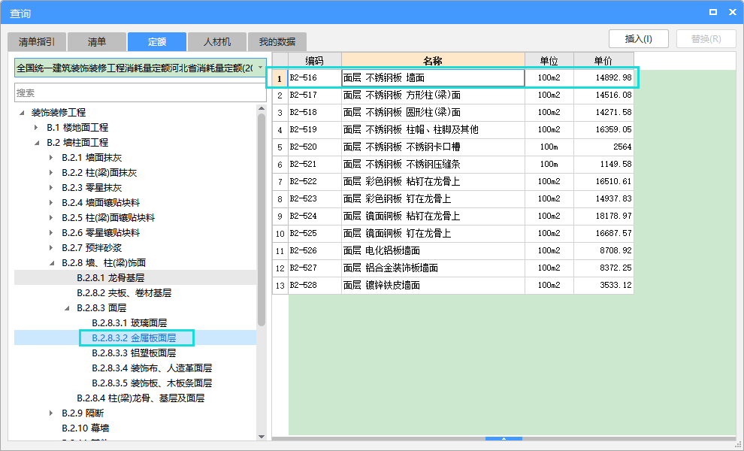Select B.2.8.4 柱(梁)龙骨、基层及面层
This screenshot has height=451, width=744.
pos(141,398)
